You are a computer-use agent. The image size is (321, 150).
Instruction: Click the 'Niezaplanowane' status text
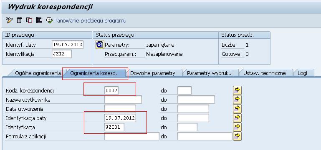point(164,54)
